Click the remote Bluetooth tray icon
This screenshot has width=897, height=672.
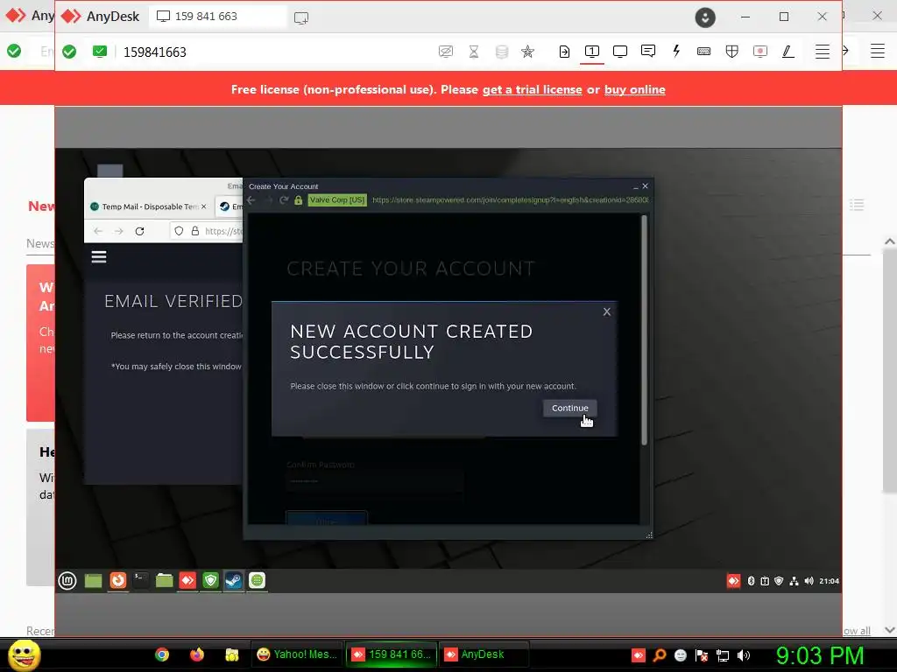pos(751,581)
